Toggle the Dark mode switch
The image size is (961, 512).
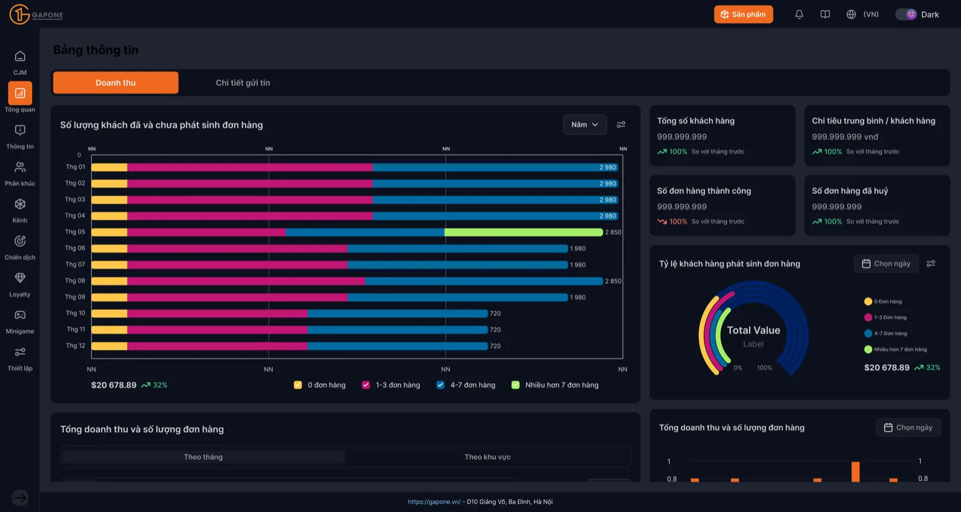pyautogui.click(x=906, y=14)
